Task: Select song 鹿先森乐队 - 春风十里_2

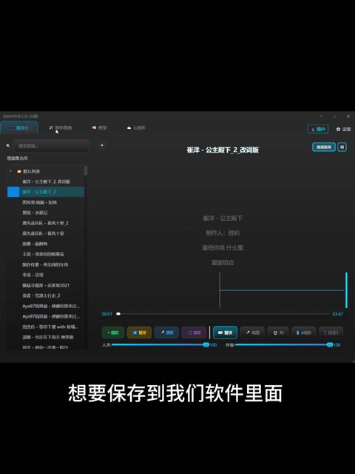Action: (45, 223)
